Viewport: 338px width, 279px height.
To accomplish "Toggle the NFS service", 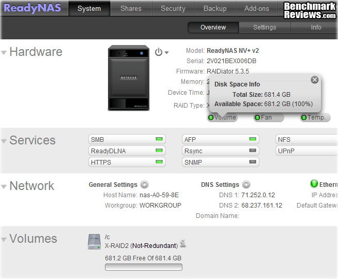I will coord(307,139).
